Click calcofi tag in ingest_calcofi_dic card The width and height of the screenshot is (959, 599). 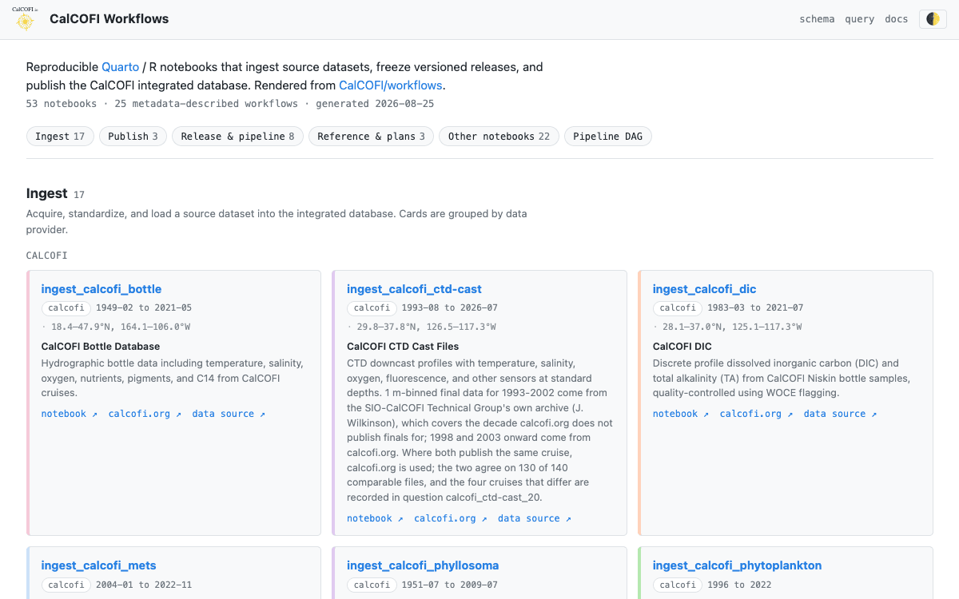pyautogui.click(x=678, y=308)
